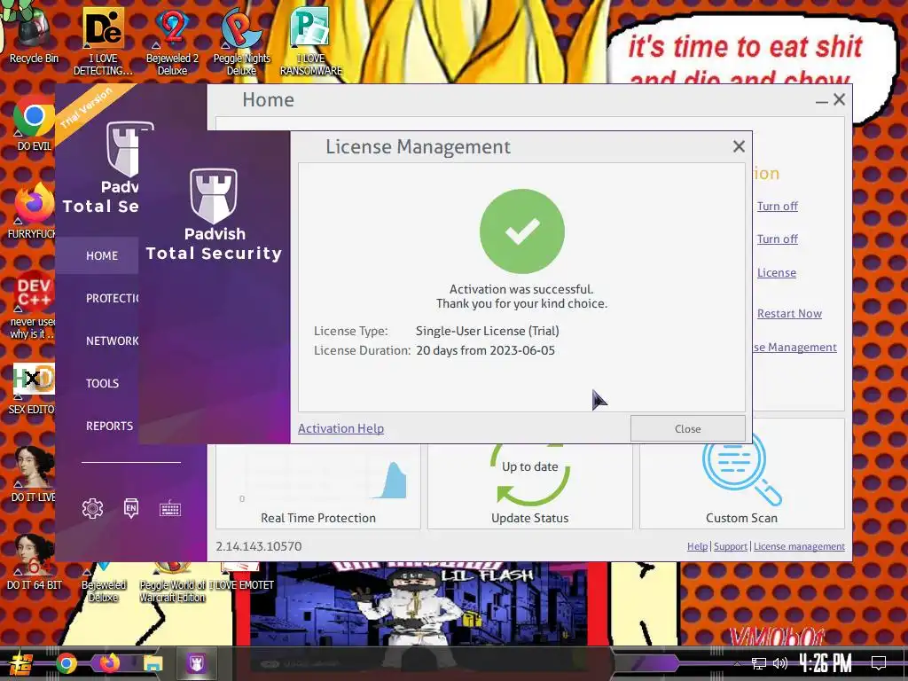Open File Explorer from the taskbar
Image resolution: width=908 pixels, height=681 pixels.
(153, 663)
